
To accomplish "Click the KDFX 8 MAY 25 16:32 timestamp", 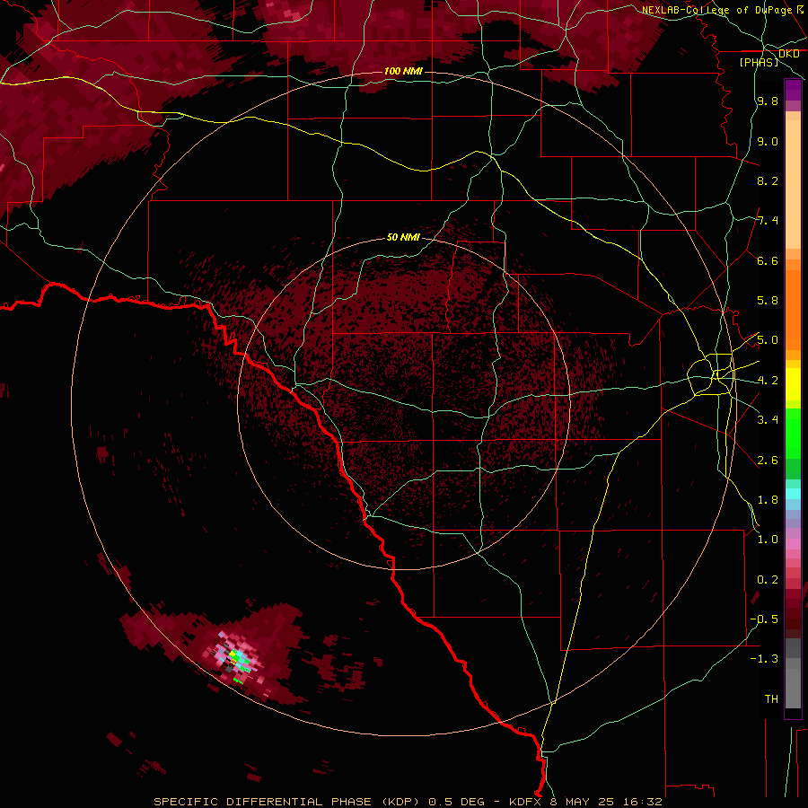I will pyautogui.click(x=585, y=802).
